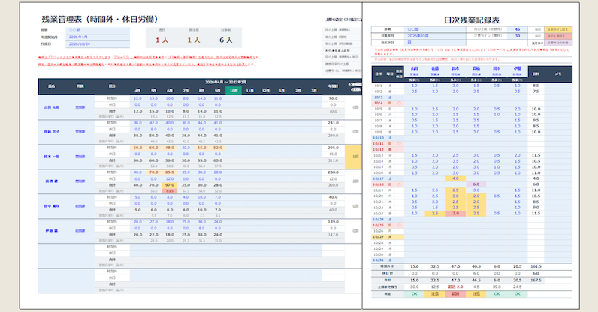Select the highlighted 10月 month column header
This screenshot has width=598, height=312.
(234, 91)
